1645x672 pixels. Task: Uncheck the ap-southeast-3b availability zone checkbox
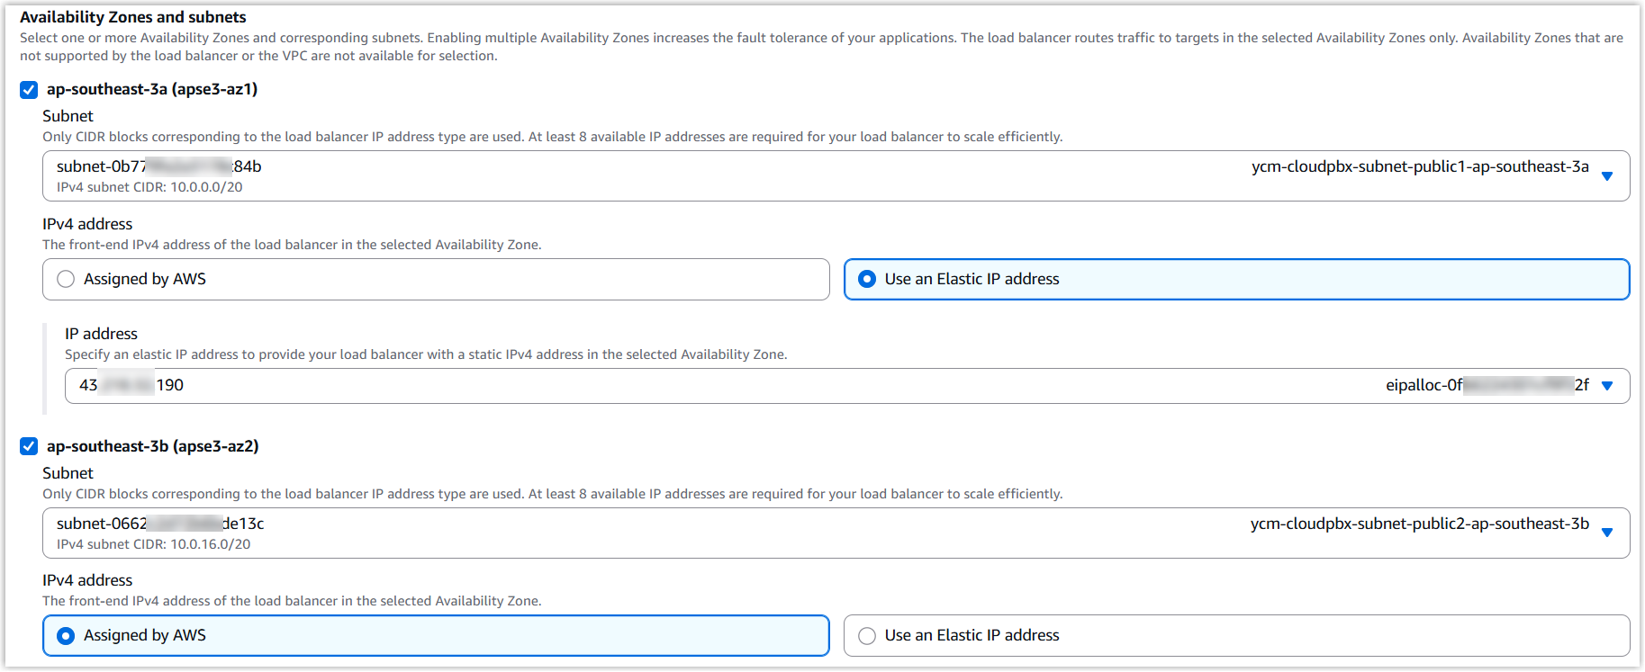[x=29, y=447]
